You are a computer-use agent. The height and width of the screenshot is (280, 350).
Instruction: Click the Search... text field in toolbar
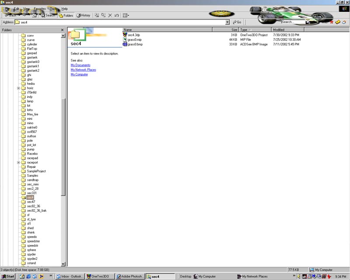(293, 22)
